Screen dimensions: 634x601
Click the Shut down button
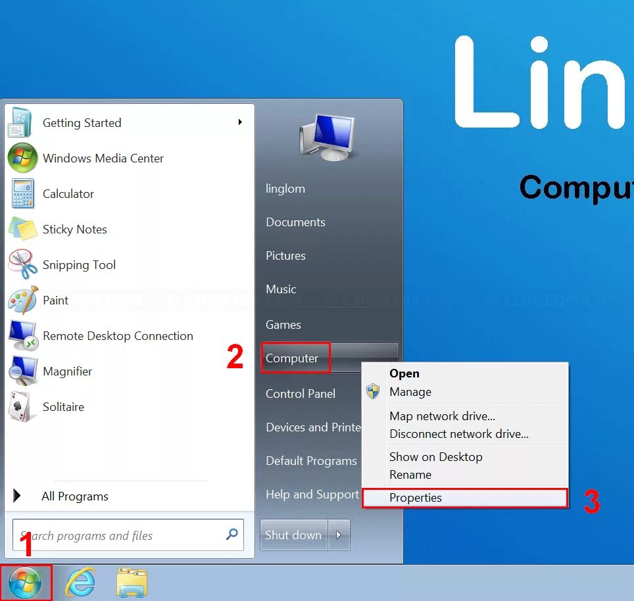293,535
